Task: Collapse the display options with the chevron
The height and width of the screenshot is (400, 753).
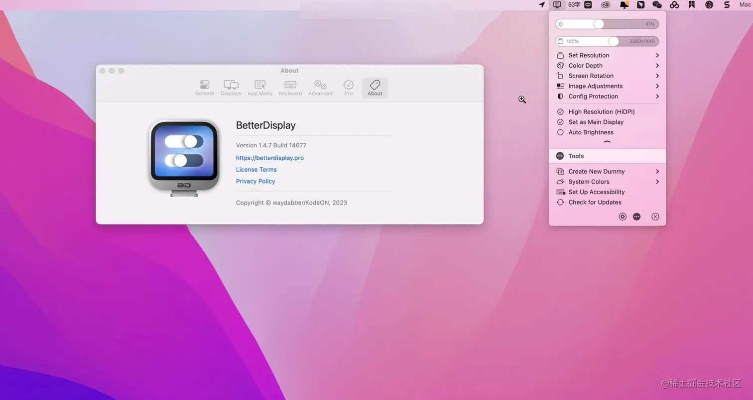Action: pyautogui.click(x=607, y=141)
